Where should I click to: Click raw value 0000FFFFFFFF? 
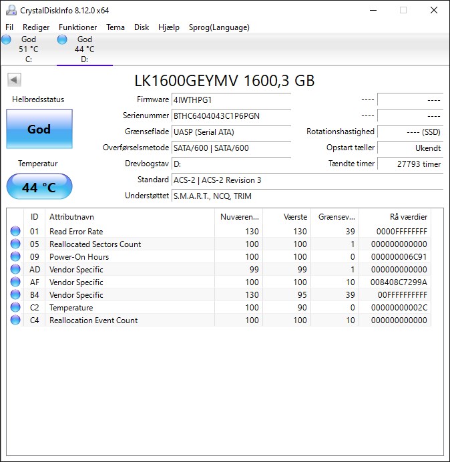click(x=402, y=231)
